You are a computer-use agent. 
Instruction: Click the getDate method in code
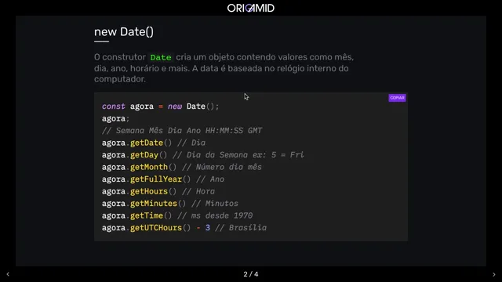click(x=147, y=143)
